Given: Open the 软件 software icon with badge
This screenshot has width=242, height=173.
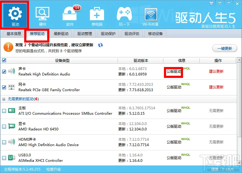Looking at the screenshot, I should pyautogui.click(x=70, y=14).
